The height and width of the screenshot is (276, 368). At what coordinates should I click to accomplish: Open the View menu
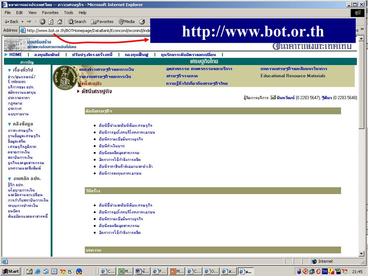click(32, 13)
